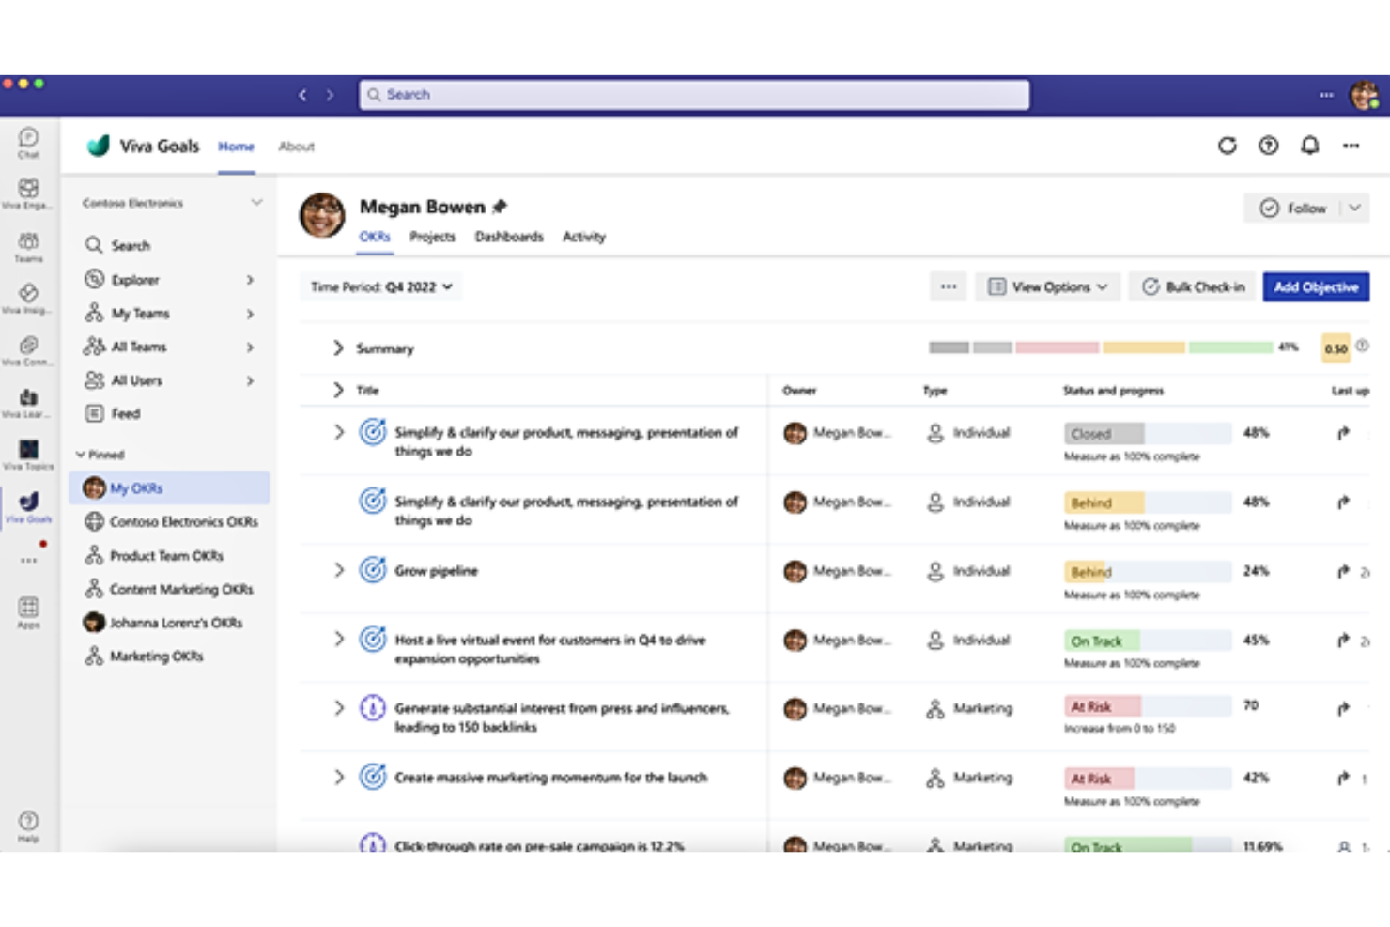Click Megan Bowen profile photo

(x=322, y=215)
